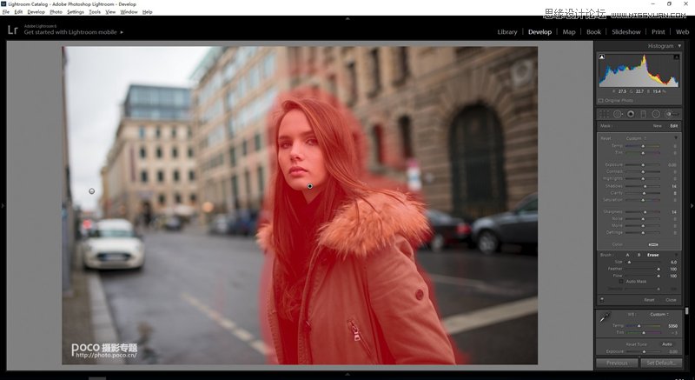Open the Custom effect preset dropdown

click(x=636, y=137)
